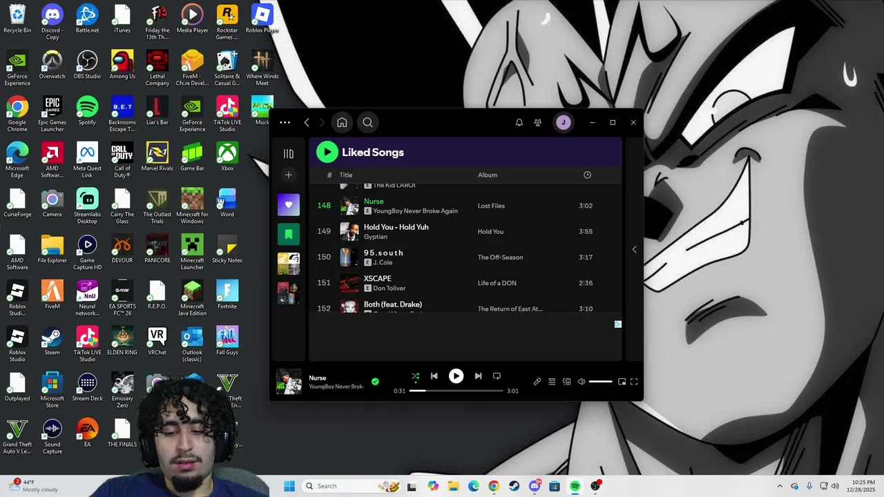Go back in Spotify navigation
884x497 pixels.
click(307, 123)
